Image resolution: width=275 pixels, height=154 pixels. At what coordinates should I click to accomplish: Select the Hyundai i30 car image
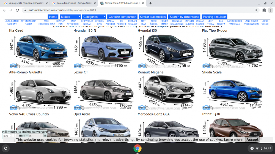pos(170,48)
